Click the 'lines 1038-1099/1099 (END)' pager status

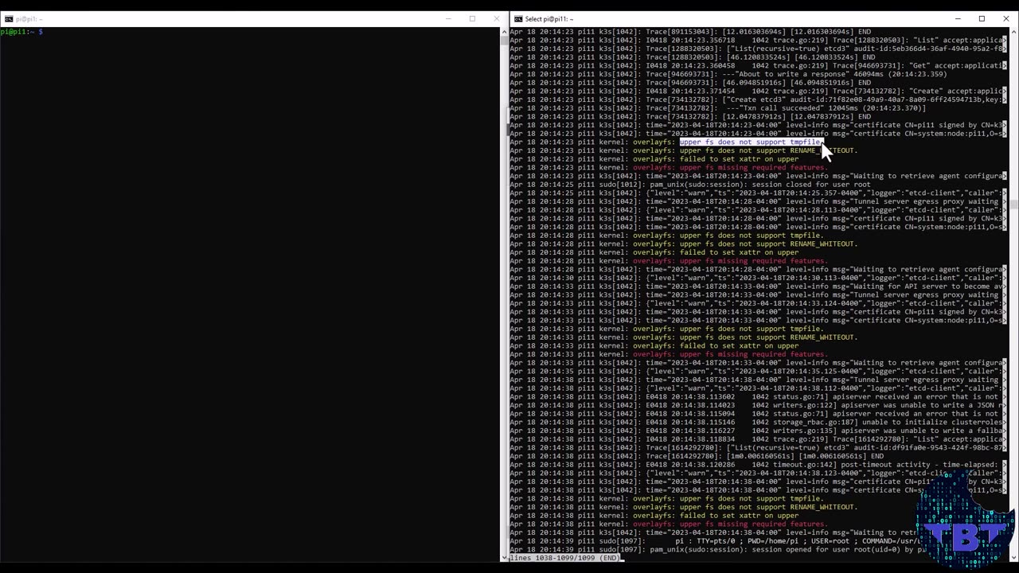[564, 558]
